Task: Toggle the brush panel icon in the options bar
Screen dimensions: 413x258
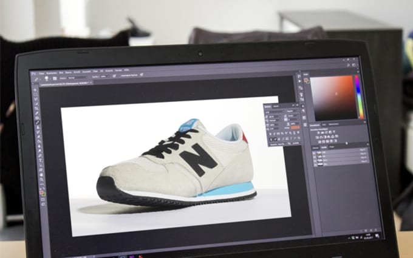Action: point(55,78)
